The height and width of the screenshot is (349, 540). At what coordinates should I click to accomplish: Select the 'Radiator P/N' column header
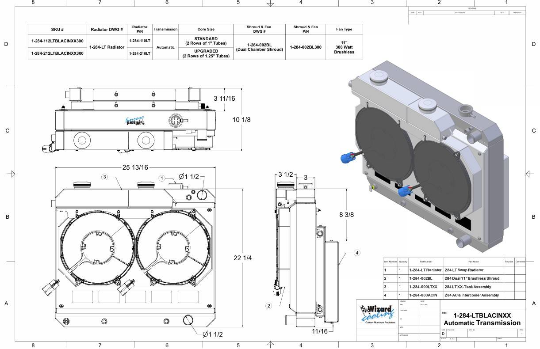coord(140,30)
